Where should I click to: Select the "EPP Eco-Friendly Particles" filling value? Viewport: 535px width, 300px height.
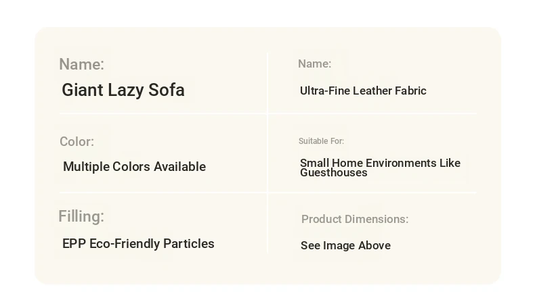(138, 244)
